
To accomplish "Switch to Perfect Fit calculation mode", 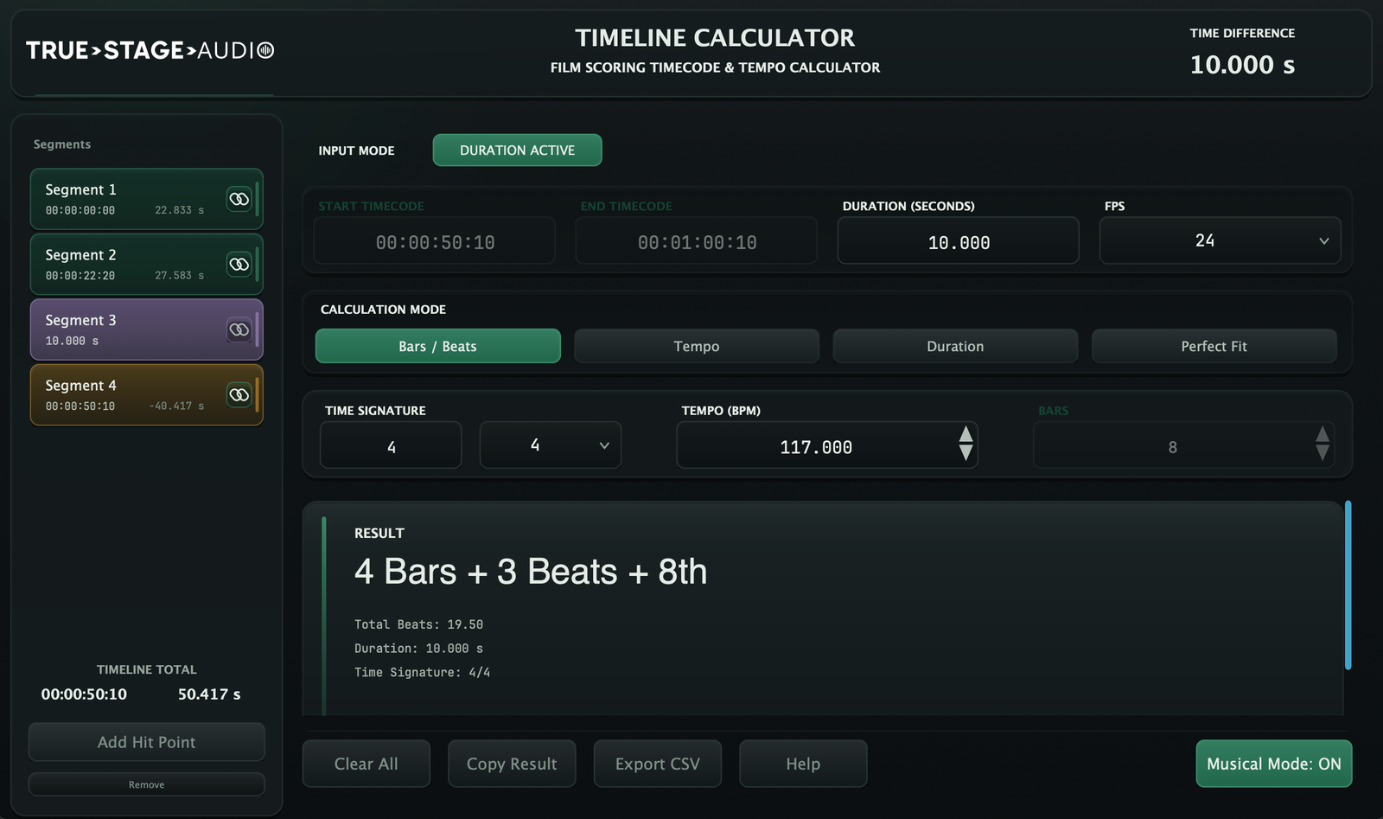I will 1214,346.
